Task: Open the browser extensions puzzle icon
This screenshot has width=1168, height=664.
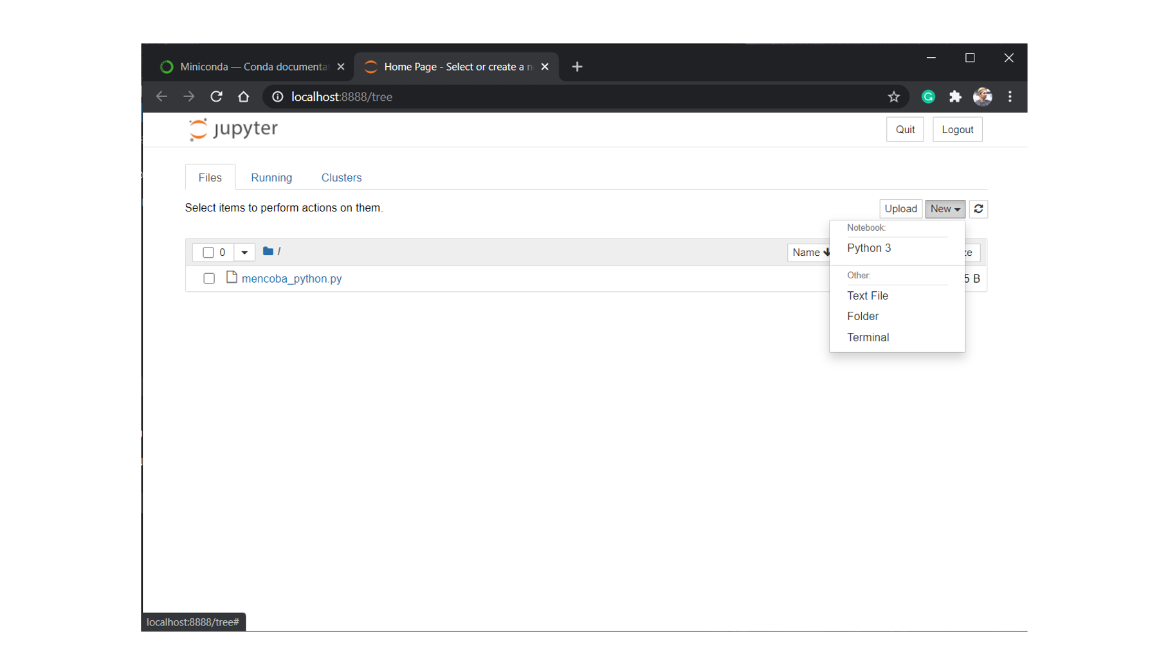Action: [x=955, y=96]
